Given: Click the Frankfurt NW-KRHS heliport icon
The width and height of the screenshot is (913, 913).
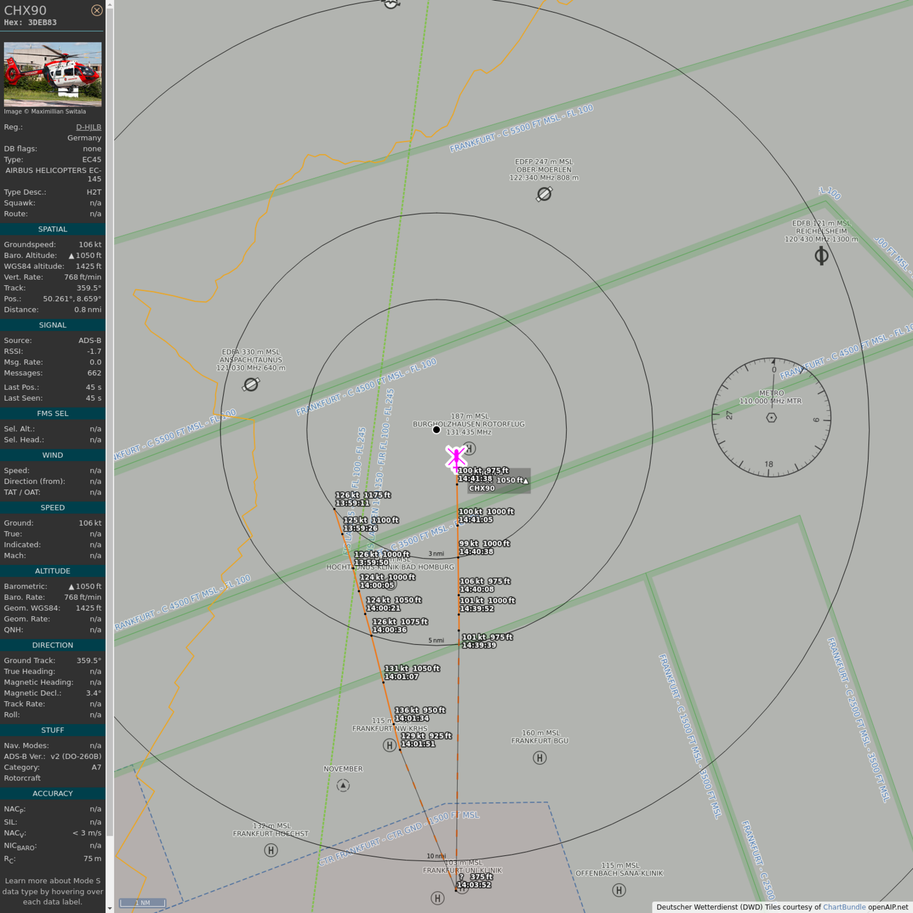Looking at the screenshot, I should (389, 746).
